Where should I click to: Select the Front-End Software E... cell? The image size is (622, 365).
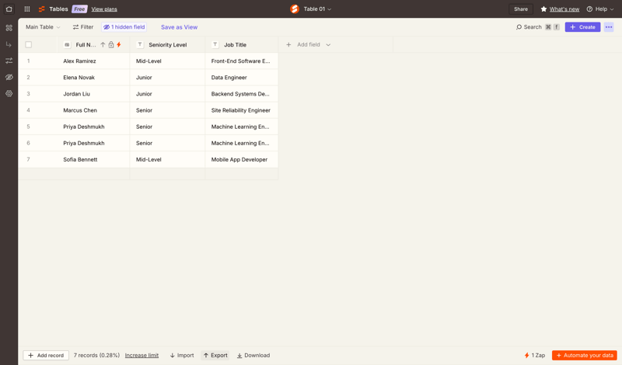point(242,61)
